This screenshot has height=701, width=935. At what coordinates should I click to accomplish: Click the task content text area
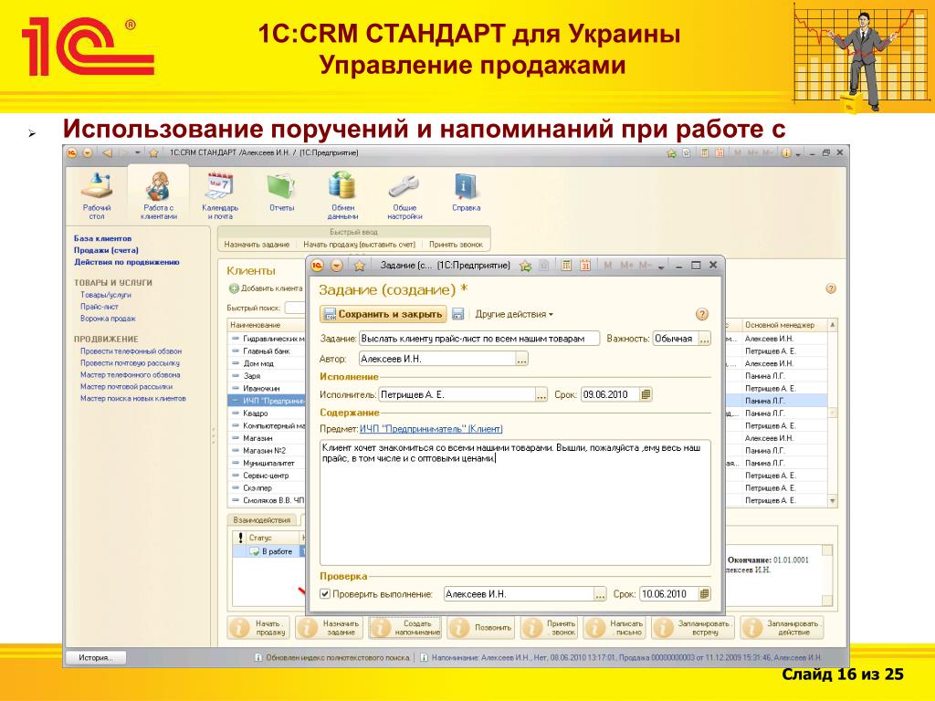[x=515, y=502]
